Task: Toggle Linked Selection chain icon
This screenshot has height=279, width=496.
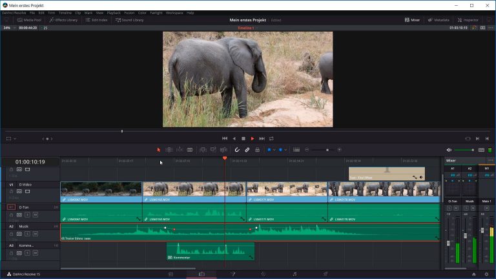Action: pyautogui.click(x=247, y=150)
